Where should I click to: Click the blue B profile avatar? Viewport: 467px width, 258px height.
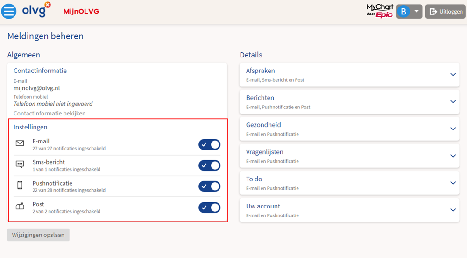point(403,12)
